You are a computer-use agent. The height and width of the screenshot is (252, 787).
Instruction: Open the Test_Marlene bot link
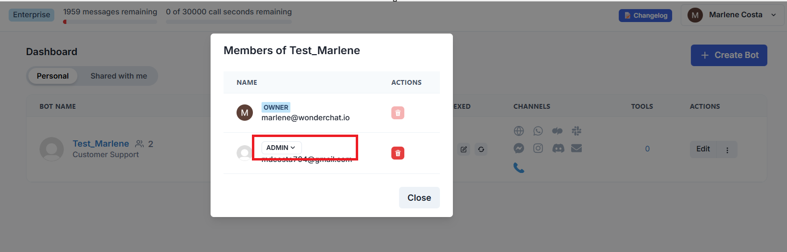(101, 144)
